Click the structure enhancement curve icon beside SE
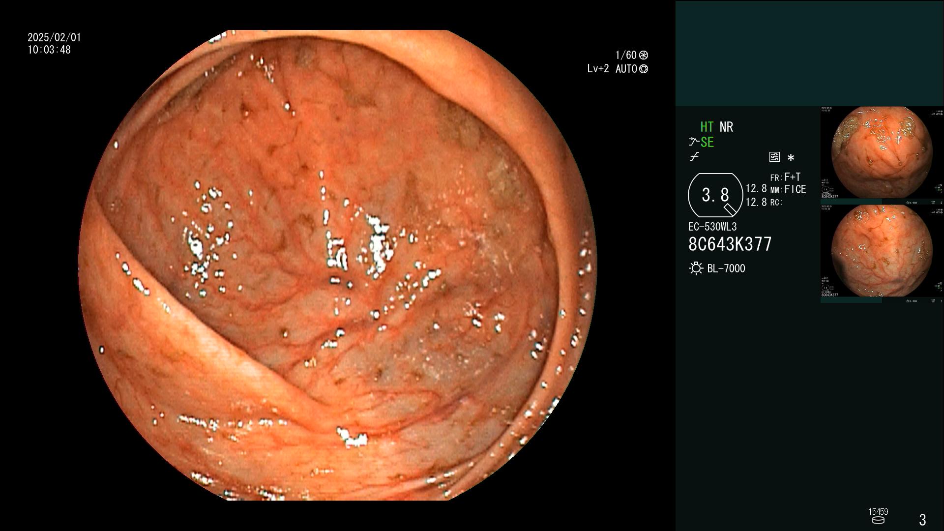Image resolution: width=944 pixels, height=531 pixels. [694, 142]
